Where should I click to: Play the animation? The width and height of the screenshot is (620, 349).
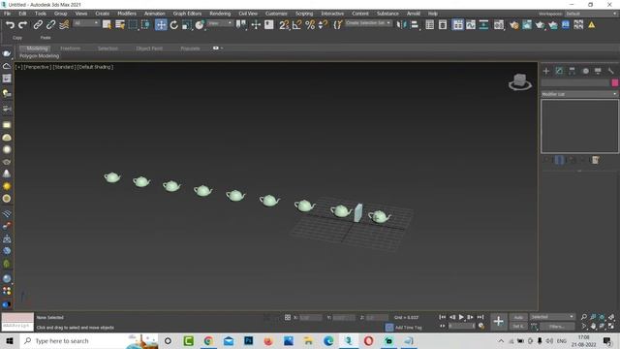pyautogui.click(x=461, y=317)
